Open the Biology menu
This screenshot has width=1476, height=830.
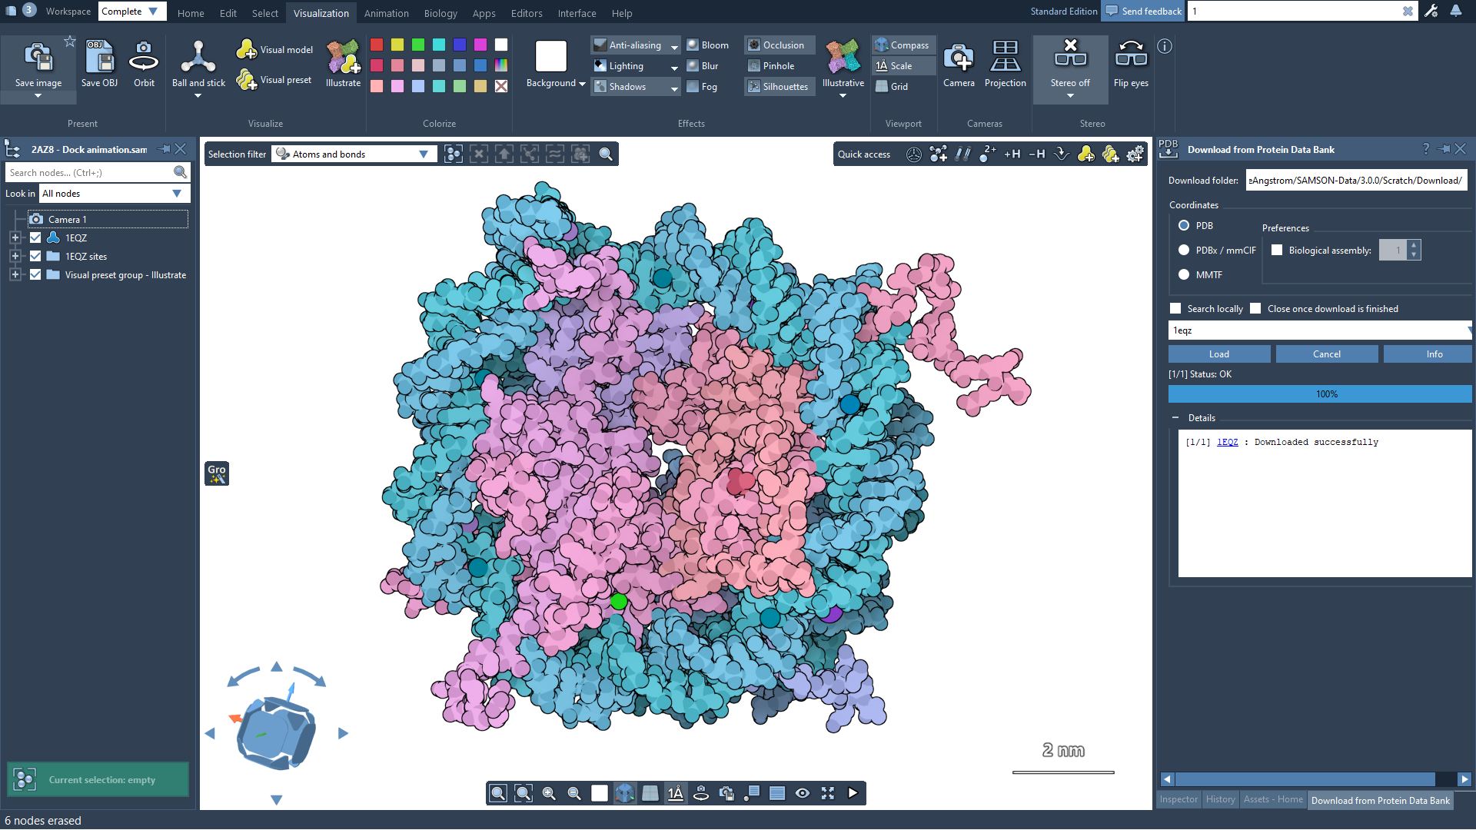tap(440, 13)
